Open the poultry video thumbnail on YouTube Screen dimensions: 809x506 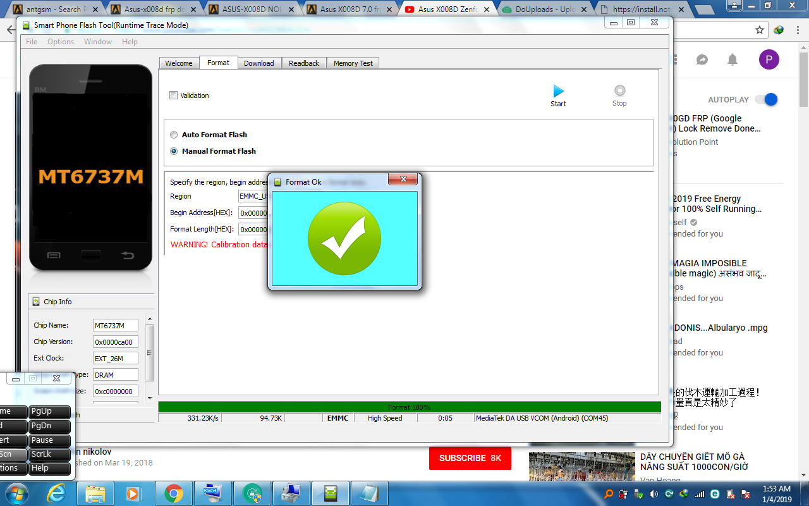pos(581,466)
